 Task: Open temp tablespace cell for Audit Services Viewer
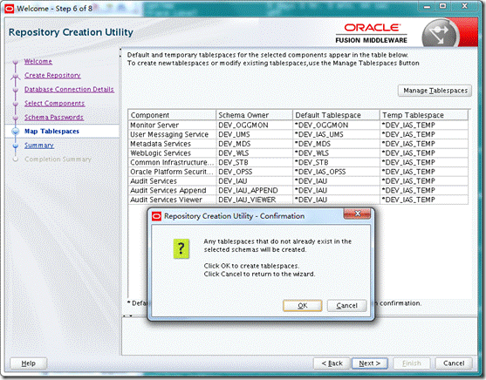424,200
